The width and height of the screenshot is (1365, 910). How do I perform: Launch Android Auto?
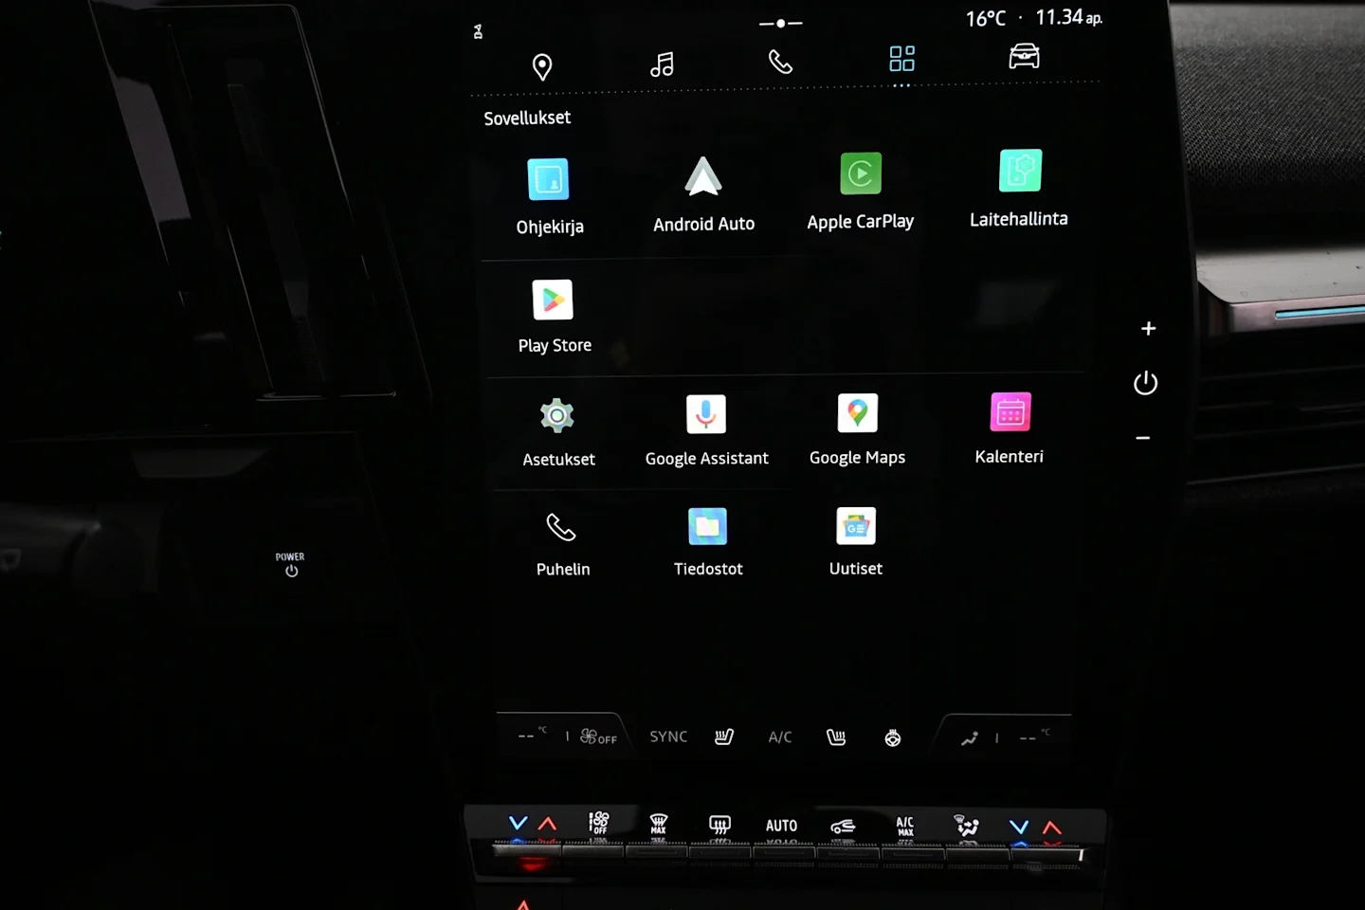point(703,195)
